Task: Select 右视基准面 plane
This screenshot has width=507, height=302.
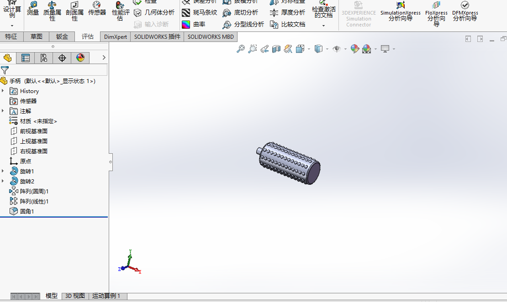Action: coord(29,151)
